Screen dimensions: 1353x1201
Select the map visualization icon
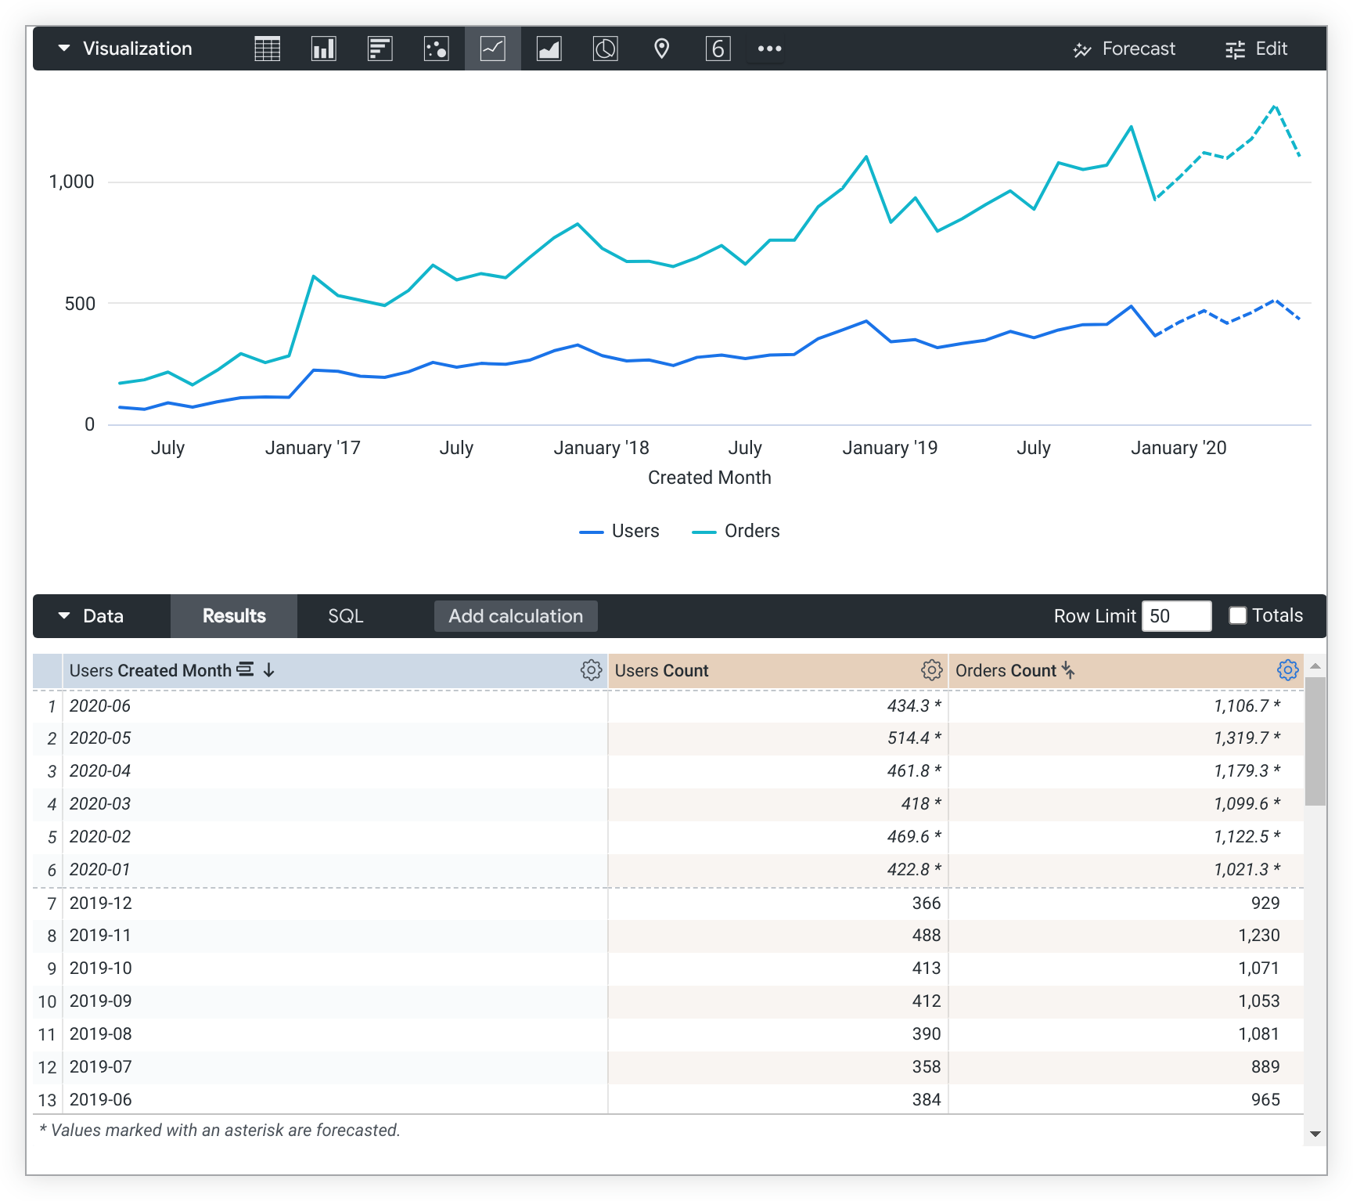(661, 49)
